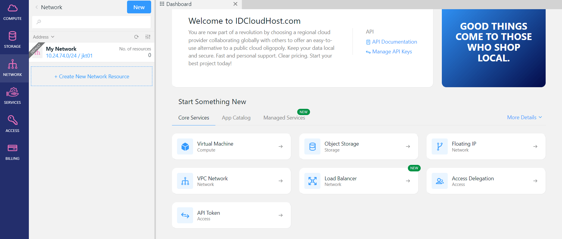The width and height of the screenshot is (562, 239).
Task: Open the Compute section in sidebar
Action: pyautogui.click(x=12, y=12)
